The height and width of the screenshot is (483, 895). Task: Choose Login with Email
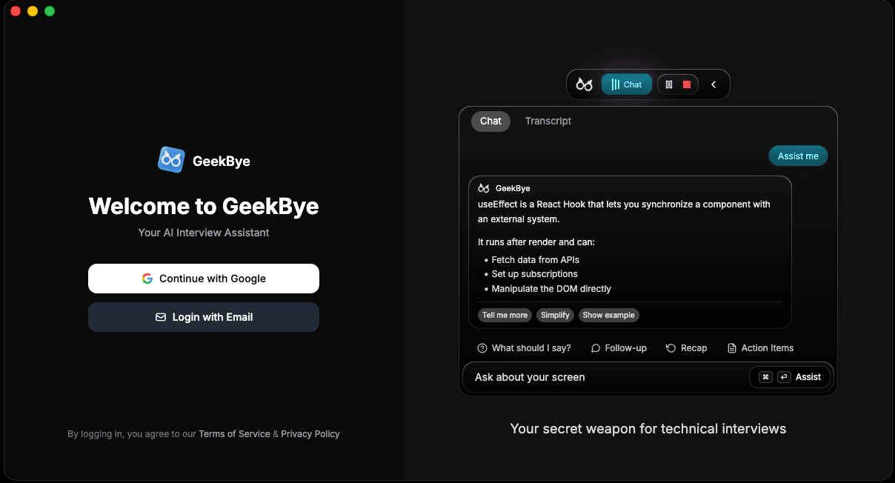tap(204, 317)
